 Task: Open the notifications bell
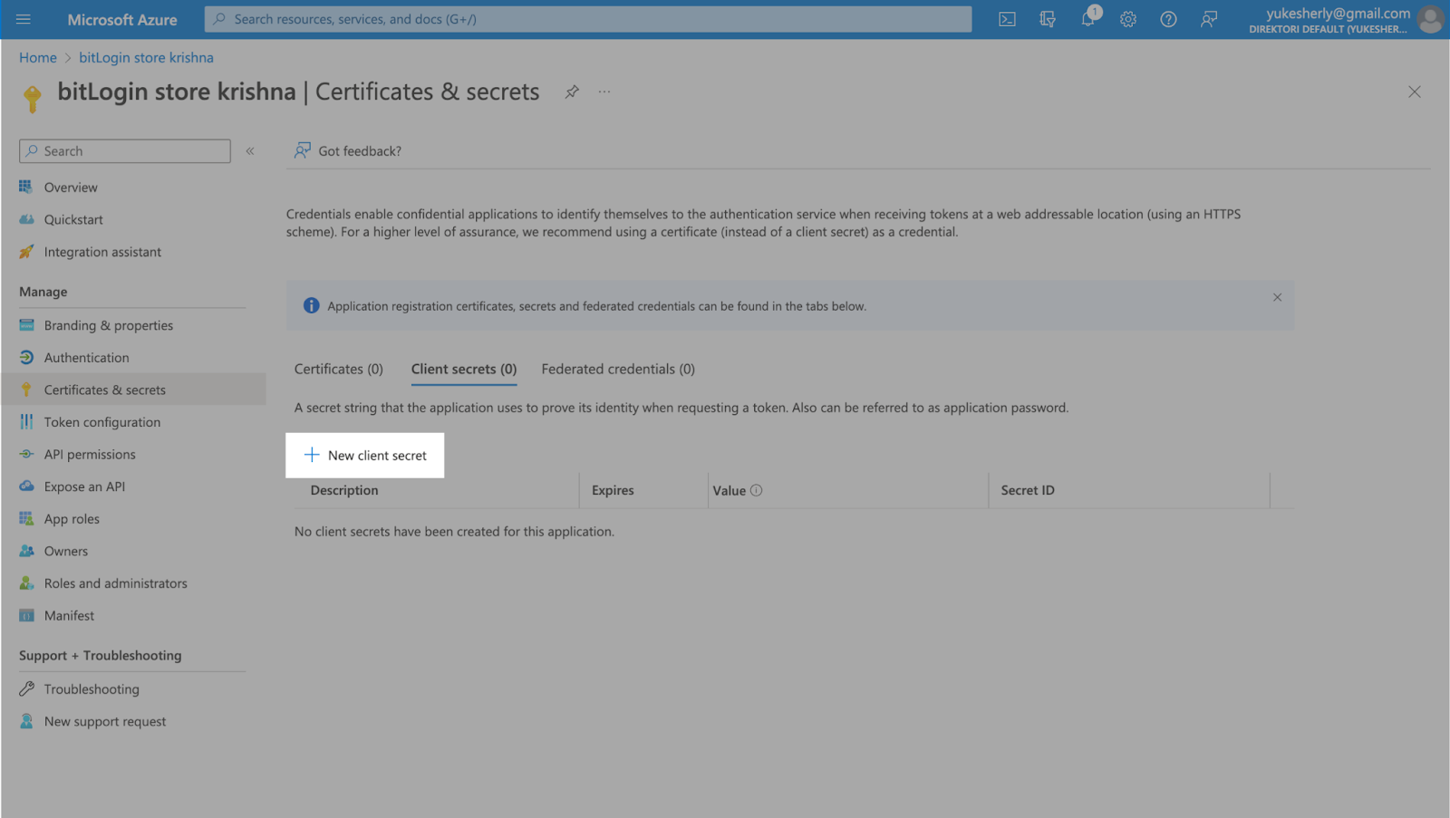(x=1087, y=19)
